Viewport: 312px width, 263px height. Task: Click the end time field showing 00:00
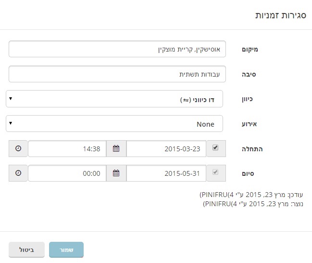tap(66, 173)
